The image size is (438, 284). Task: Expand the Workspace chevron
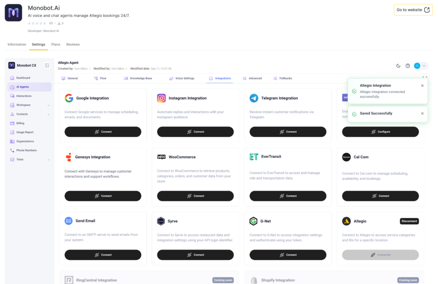(49, 105)
